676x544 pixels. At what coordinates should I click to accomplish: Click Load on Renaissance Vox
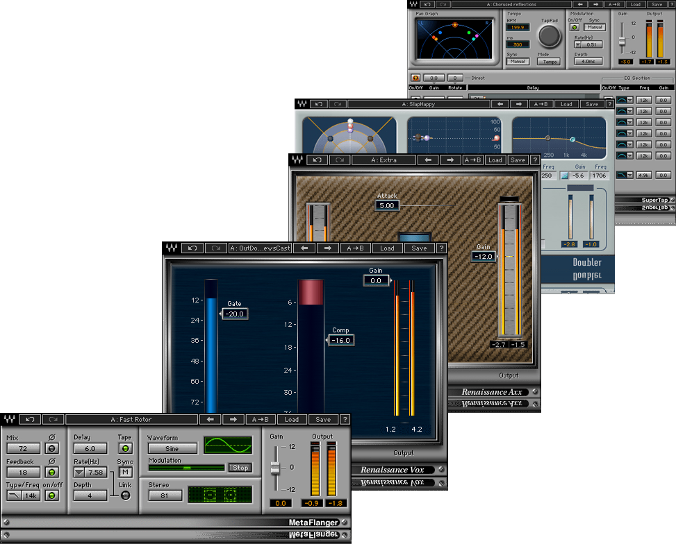(x=387, y=248)
